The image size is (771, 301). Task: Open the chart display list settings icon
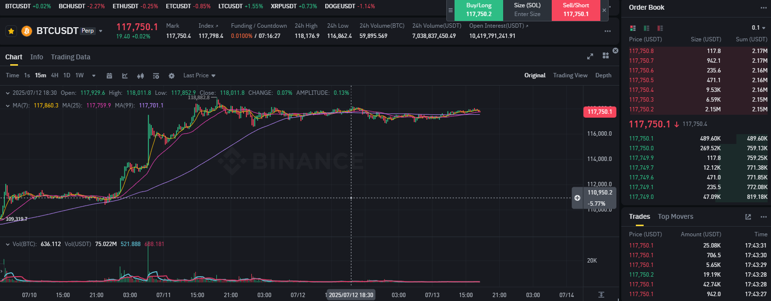pos(156,76)
